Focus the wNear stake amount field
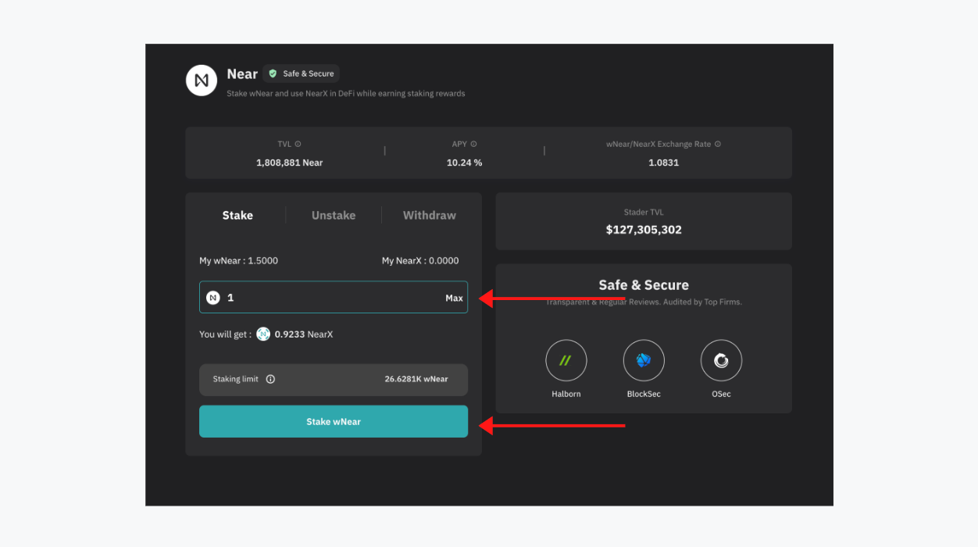978x547 pixels. 334,297
